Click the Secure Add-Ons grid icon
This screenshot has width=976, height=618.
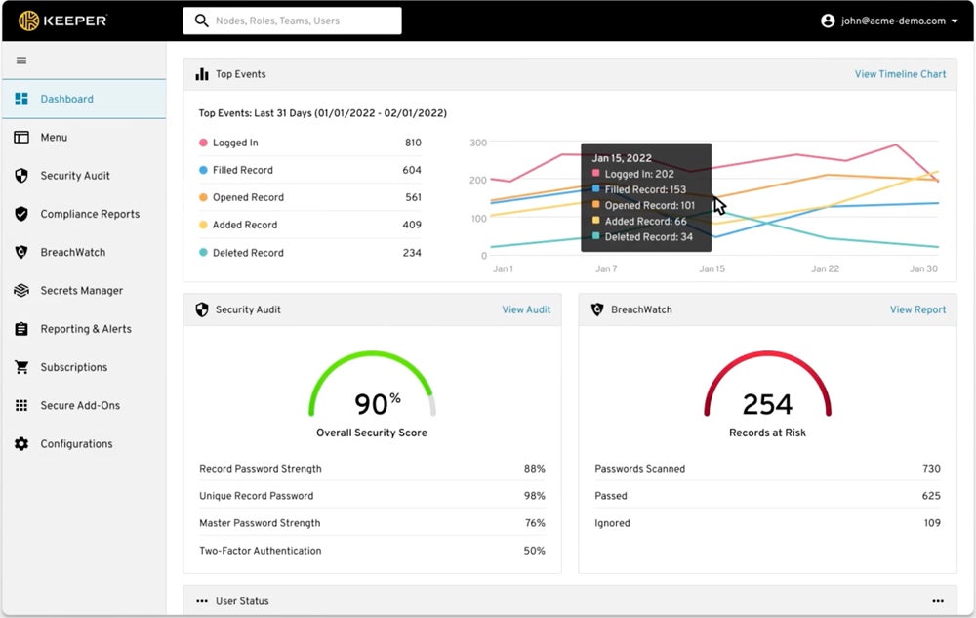[21, 406]
